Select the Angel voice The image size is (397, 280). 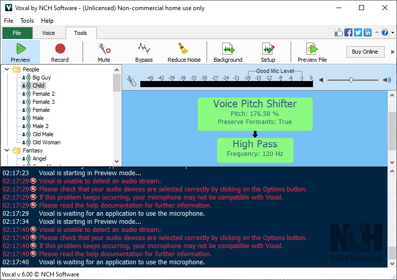pos(39,158)
